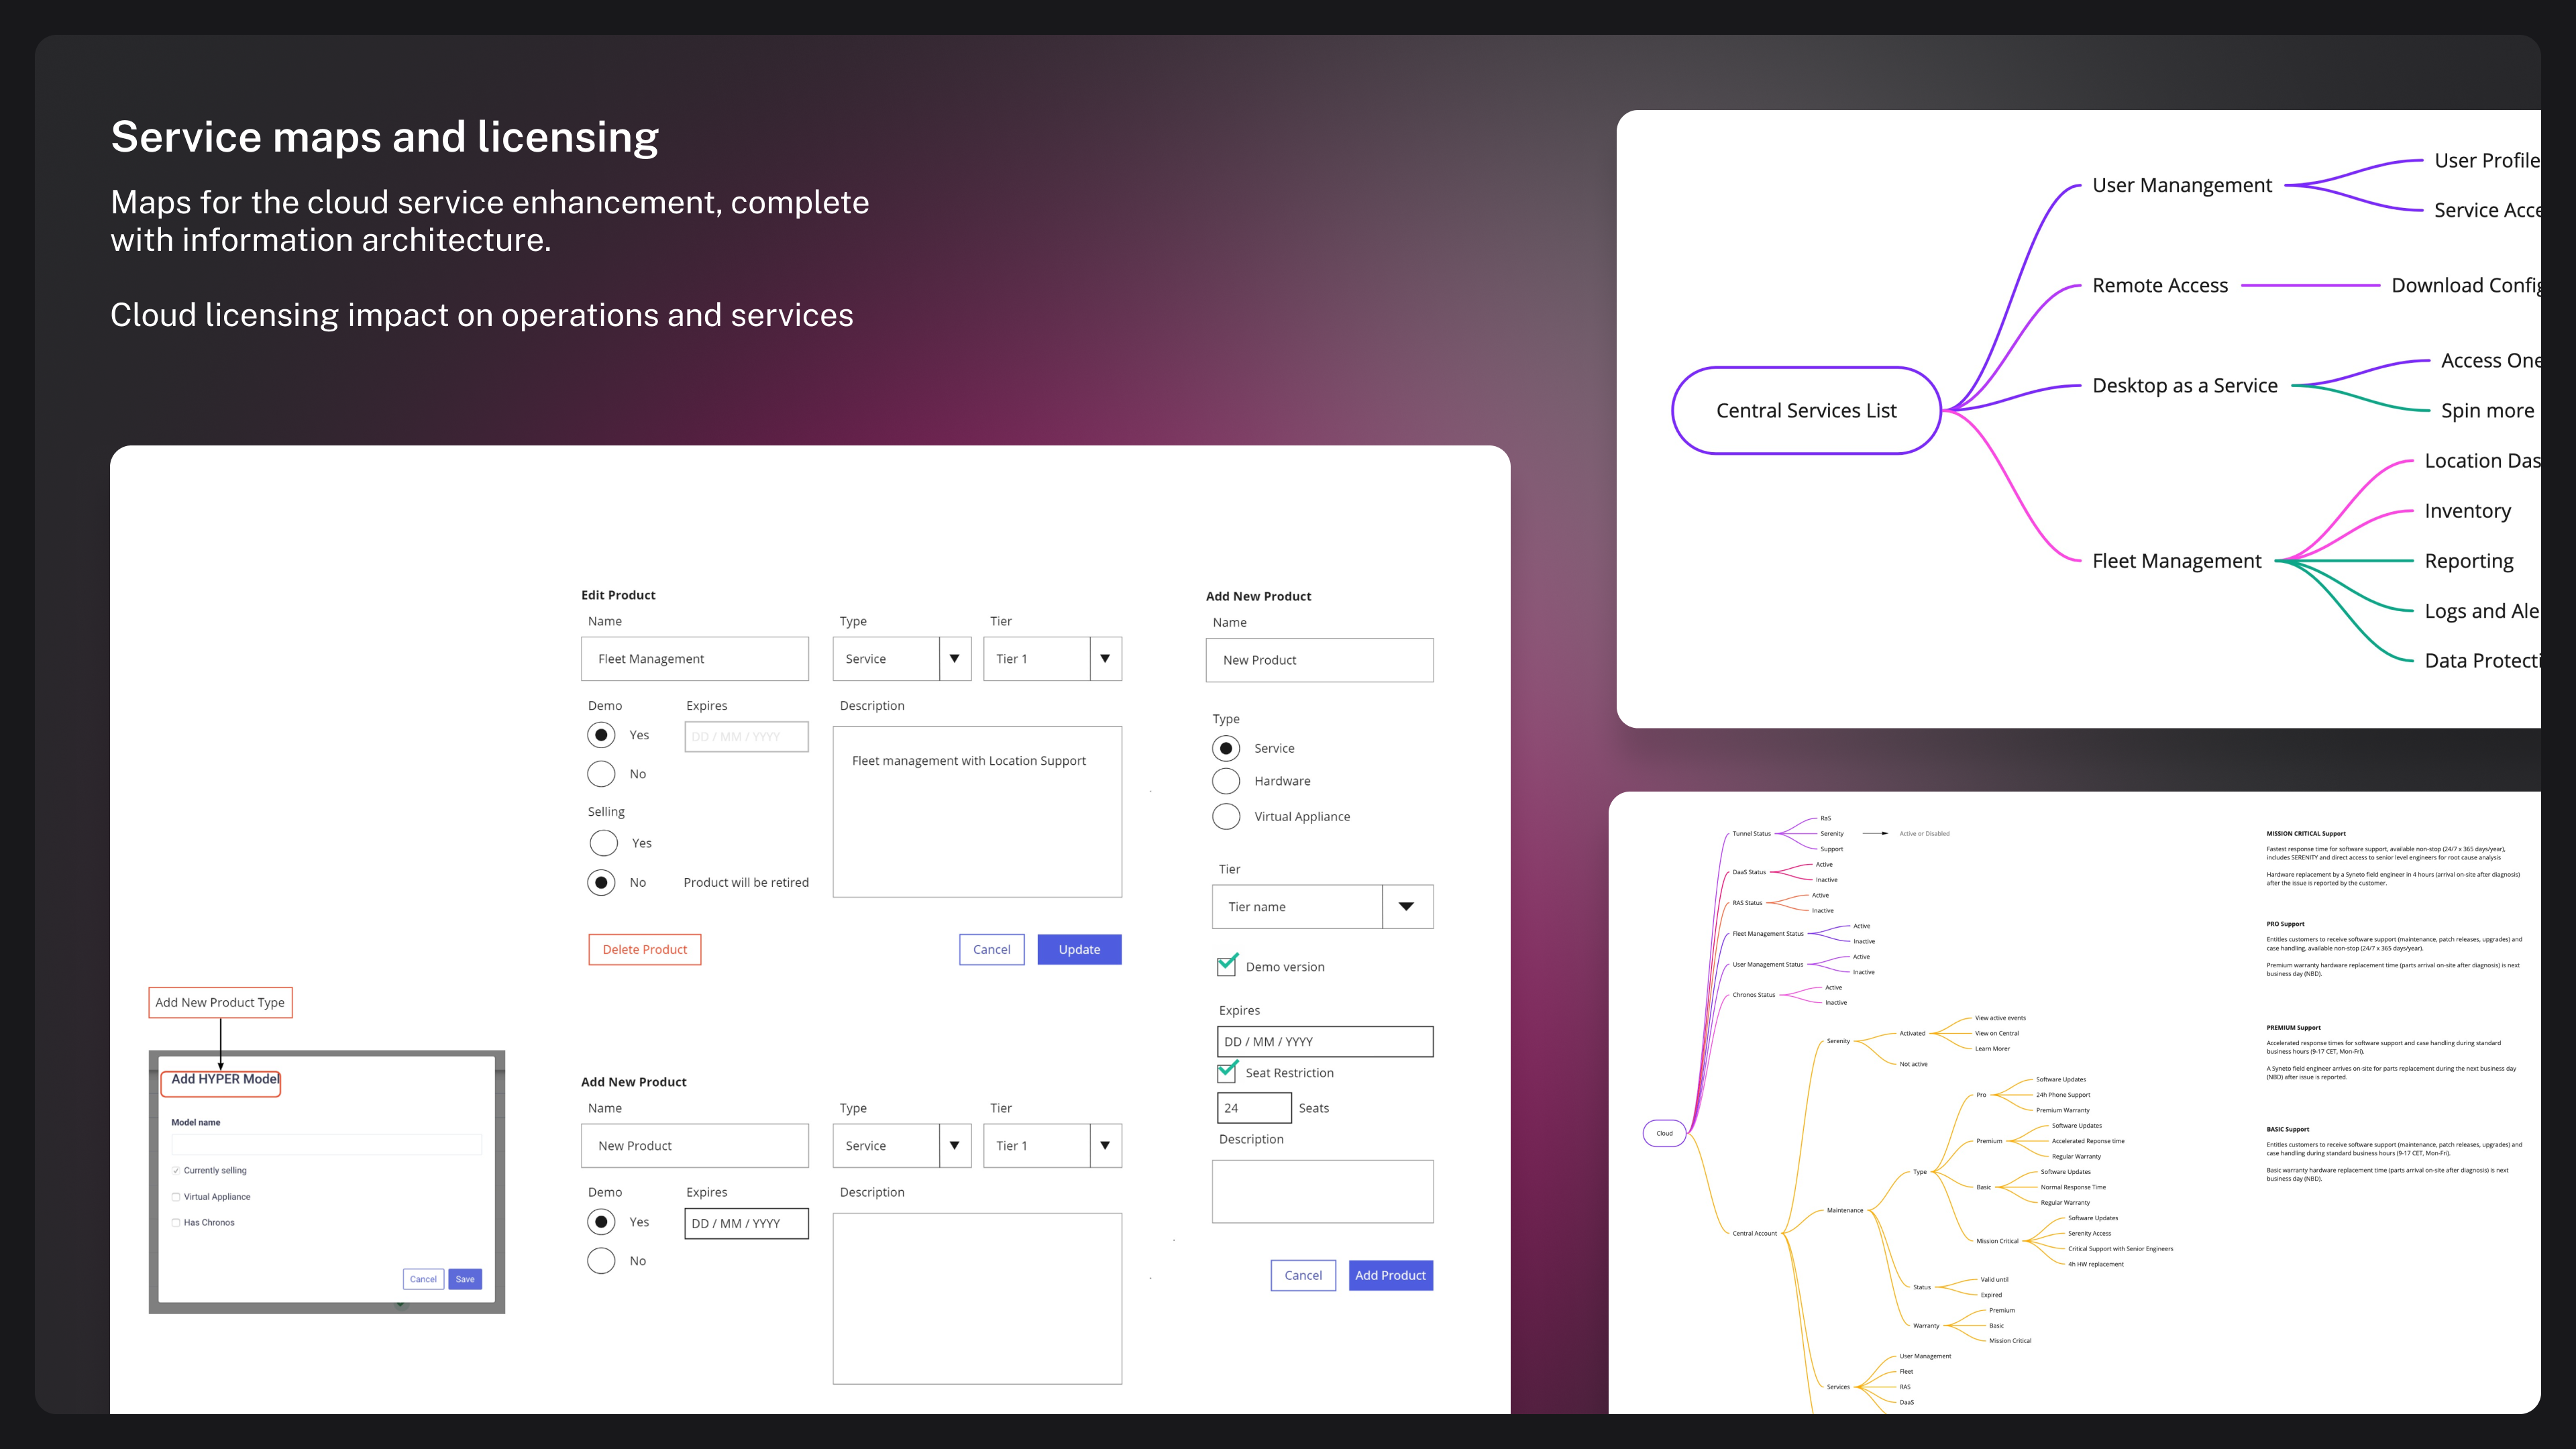Uncheck the Demo version checkbox
The image size is (2576, 1449).
point(1227,966)
